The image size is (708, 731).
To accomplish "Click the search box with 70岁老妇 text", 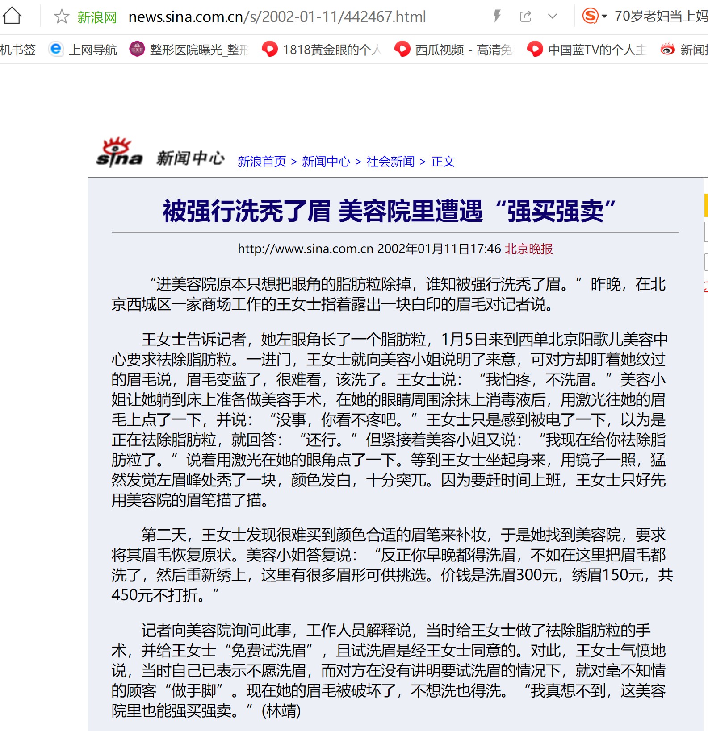I will (x=661, y=17).
